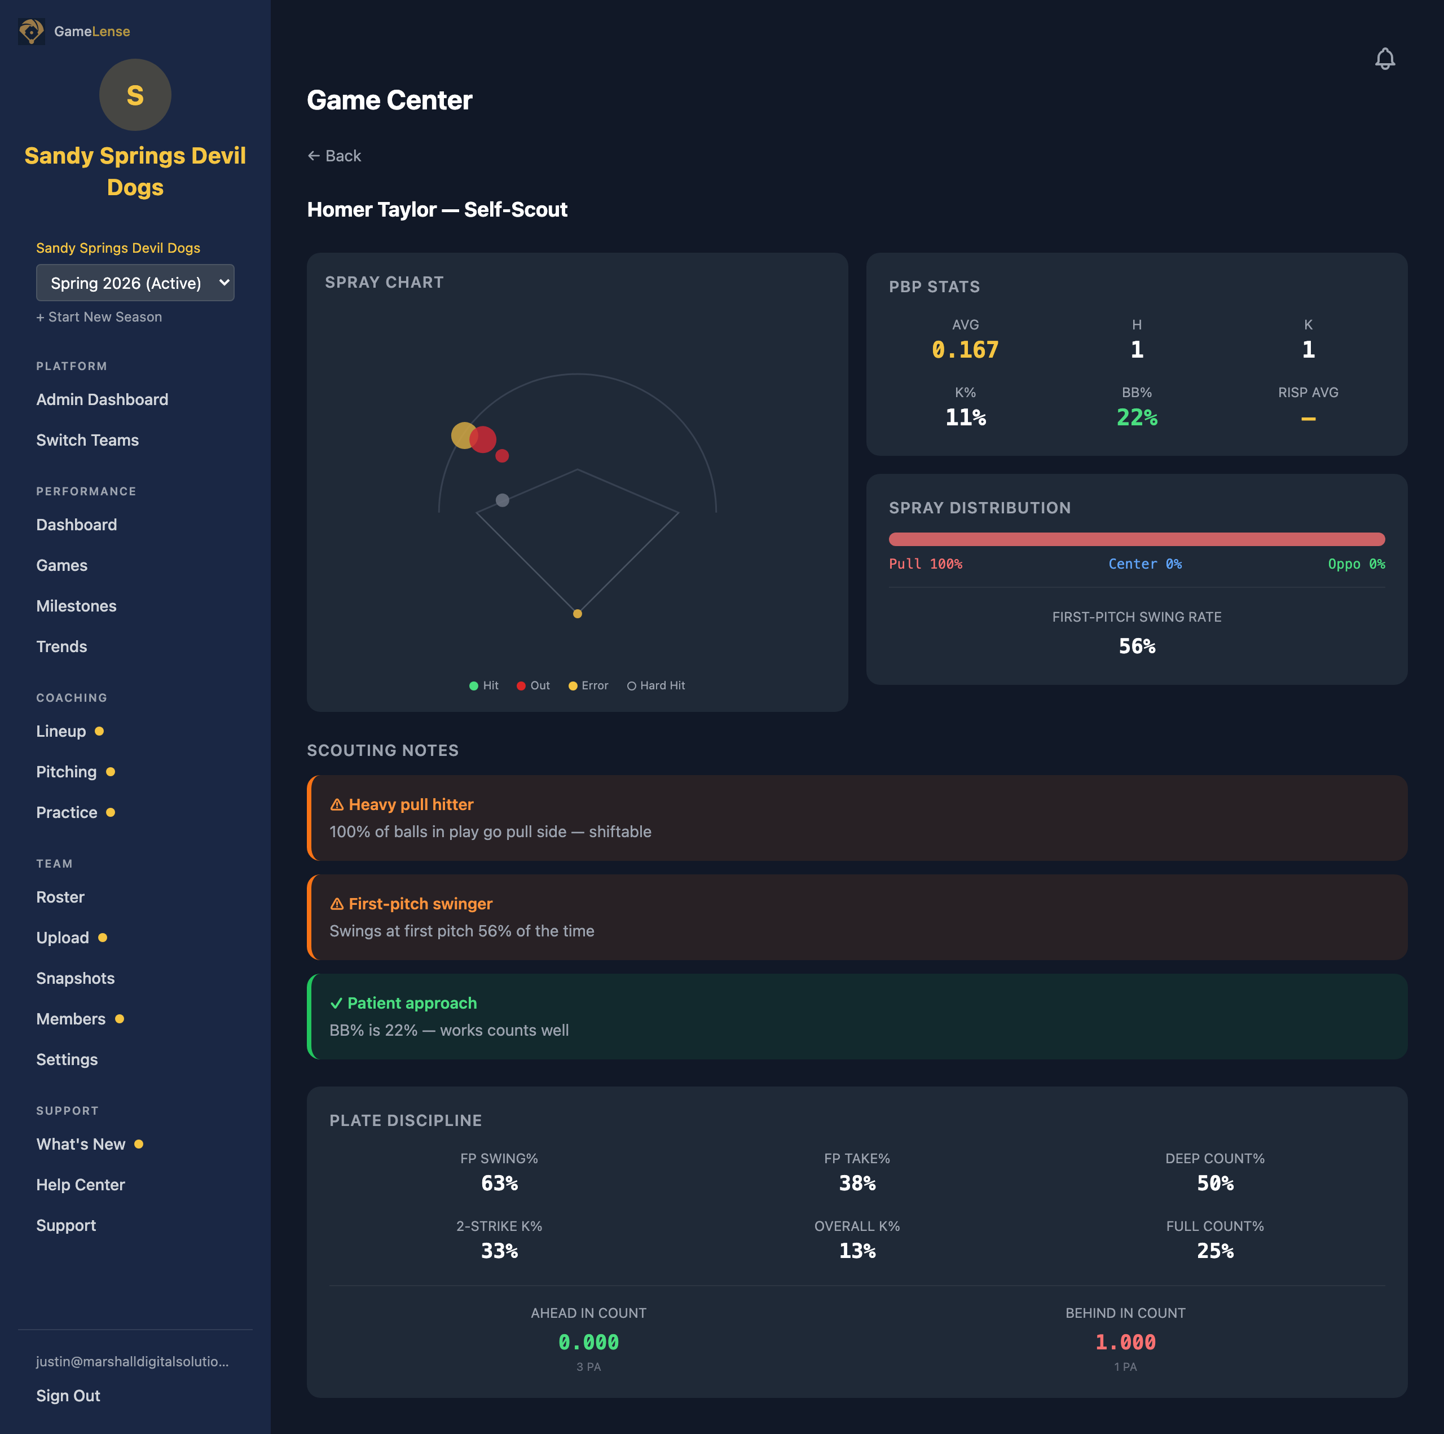
Task: Click the home plate marker on spray chart
Action: [577, 614]
